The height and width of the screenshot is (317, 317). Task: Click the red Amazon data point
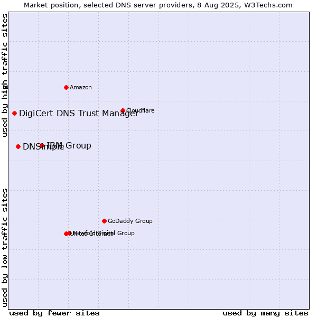click(x=66, y=88)
